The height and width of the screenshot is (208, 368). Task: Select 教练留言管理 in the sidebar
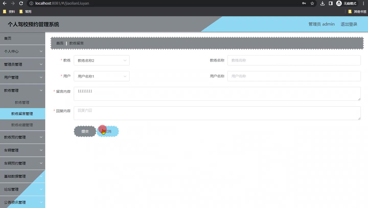point(22,114)
